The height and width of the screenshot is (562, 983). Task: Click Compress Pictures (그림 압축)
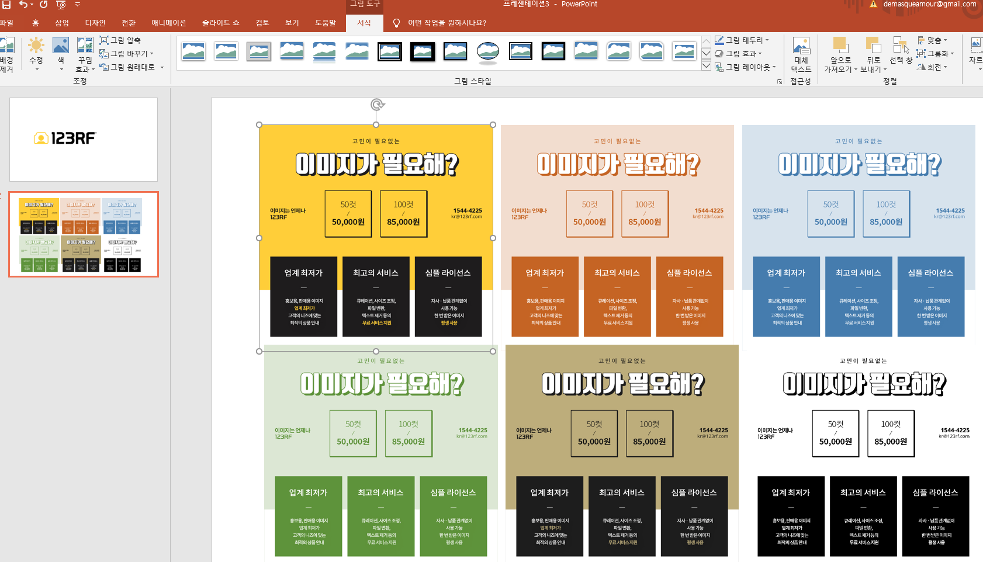pos(120,40)
